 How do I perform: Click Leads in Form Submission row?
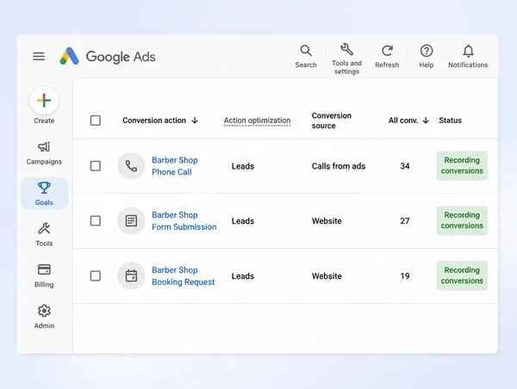[x=243, y=220]
